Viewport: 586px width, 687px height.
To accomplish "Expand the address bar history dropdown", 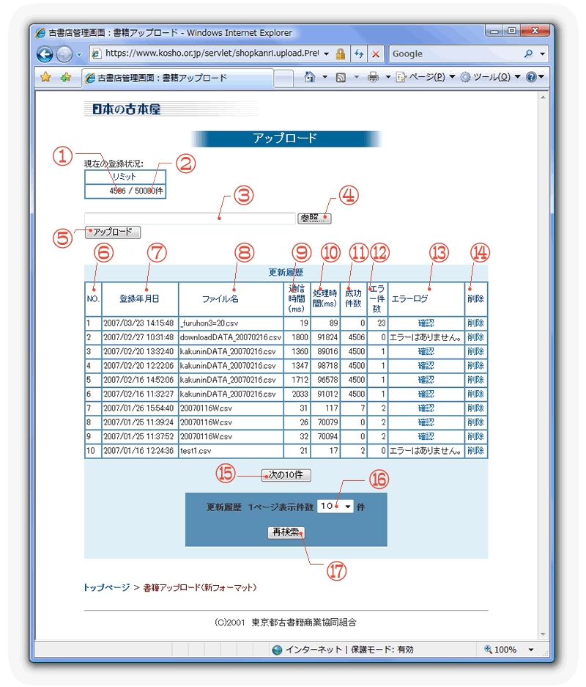I will click(x=327, y=54).
